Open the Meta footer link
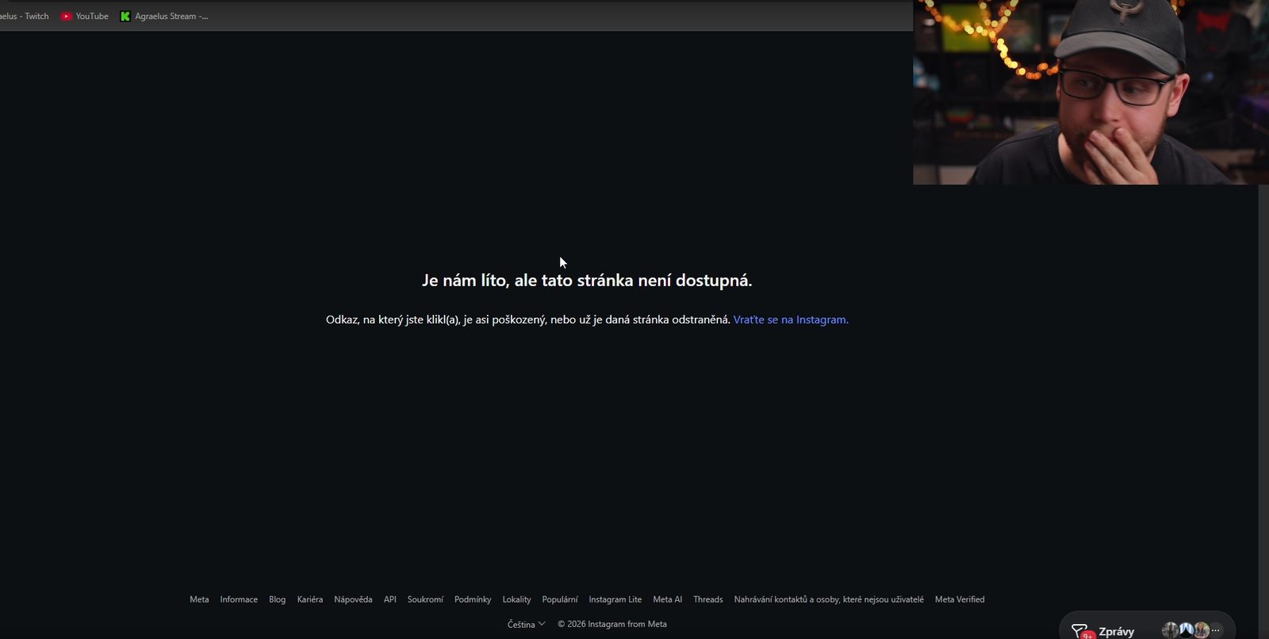Viewport: 1269px width, 639px height. [199, 599]
